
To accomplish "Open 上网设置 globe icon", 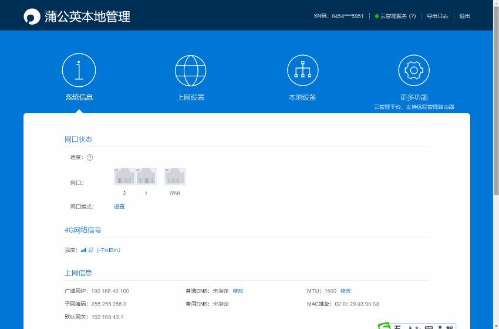I will point(191,70).
